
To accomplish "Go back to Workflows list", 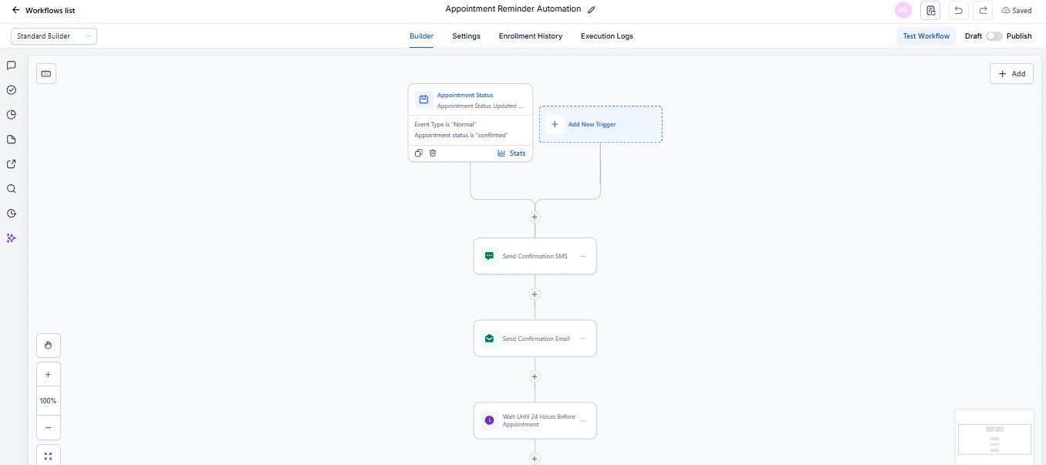I will 50,11.
